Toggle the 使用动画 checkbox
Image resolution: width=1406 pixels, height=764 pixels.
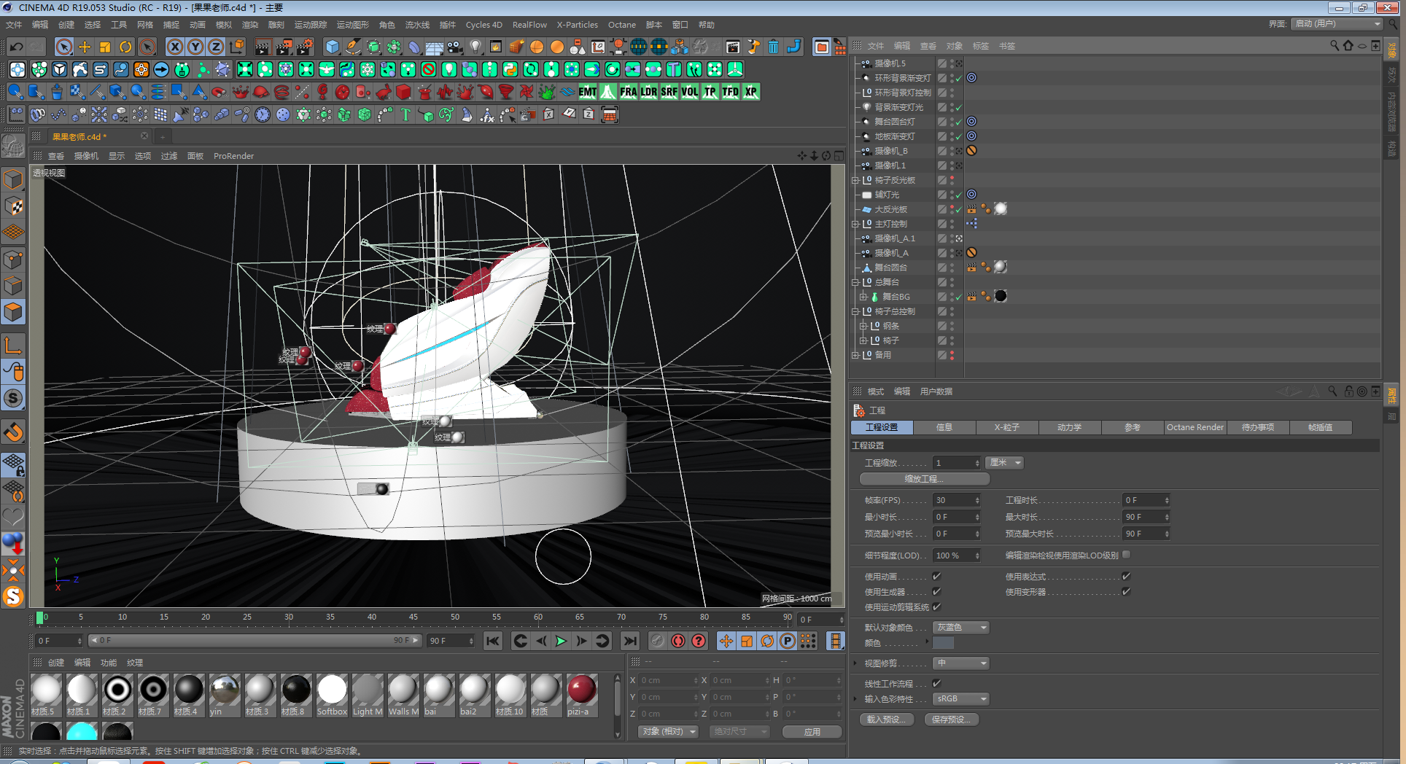pyautogui.click(x=936, y=577)
